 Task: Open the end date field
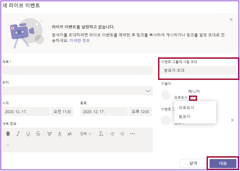(x=104, y=111)
